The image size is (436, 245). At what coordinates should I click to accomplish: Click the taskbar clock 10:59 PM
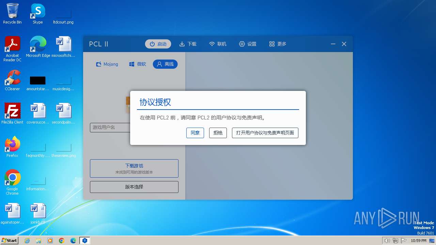tap(419, 241)
